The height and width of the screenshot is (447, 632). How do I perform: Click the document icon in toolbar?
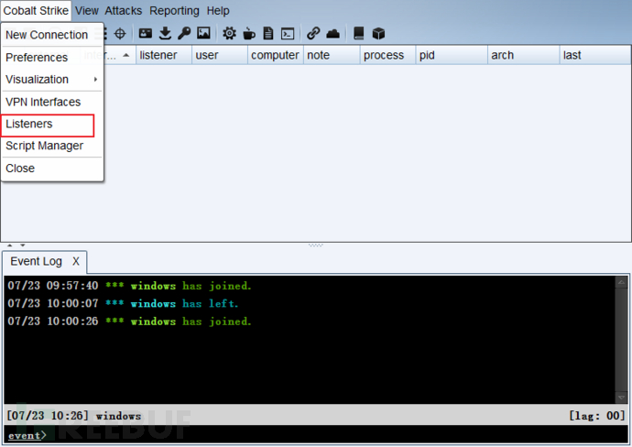click(x=267, y=34)
